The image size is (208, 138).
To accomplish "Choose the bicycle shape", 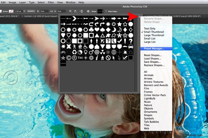I will (x=63, y=52).
